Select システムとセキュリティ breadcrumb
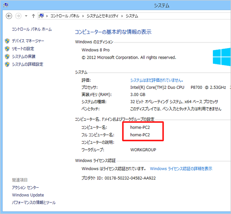This screenshot has width=231, height=214. tap(103, 16)
